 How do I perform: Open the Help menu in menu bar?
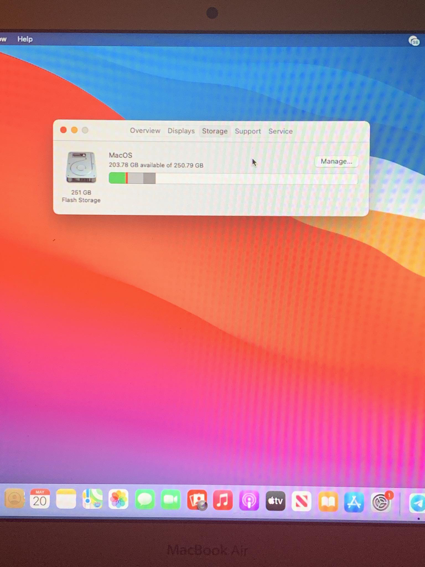[25, 39]
